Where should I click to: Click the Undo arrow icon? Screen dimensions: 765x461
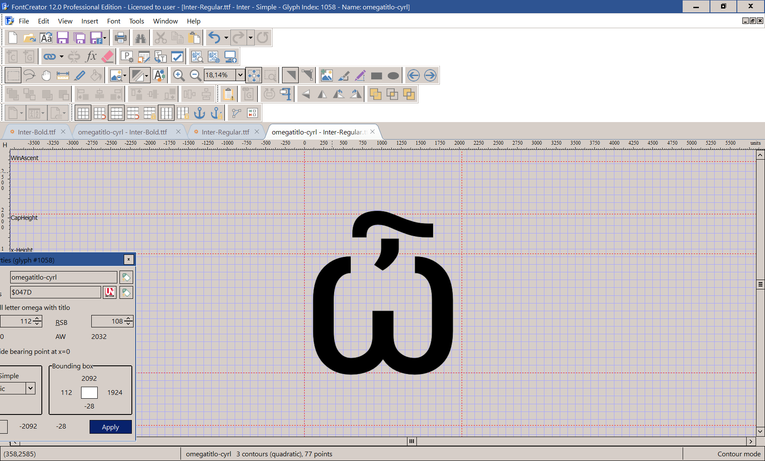214,38
